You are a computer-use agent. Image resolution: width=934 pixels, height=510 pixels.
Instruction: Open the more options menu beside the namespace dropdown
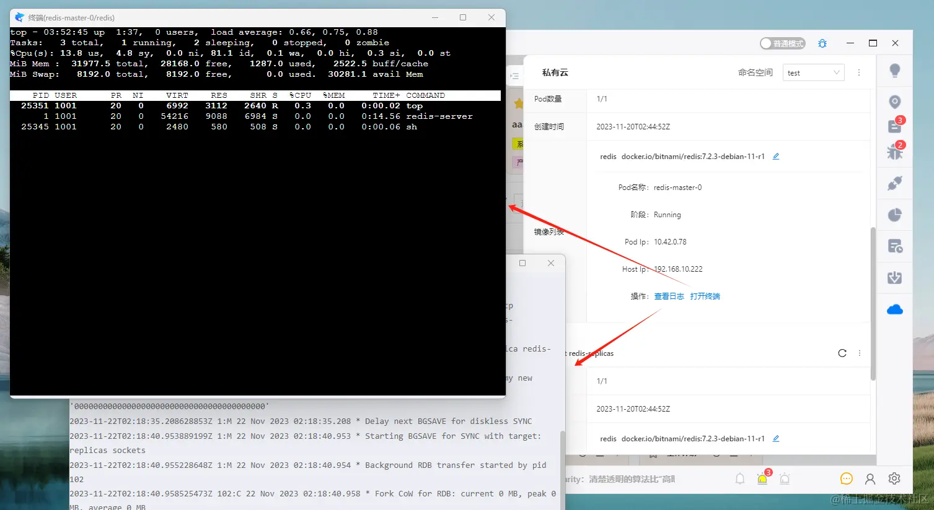[x=859, y=72]
